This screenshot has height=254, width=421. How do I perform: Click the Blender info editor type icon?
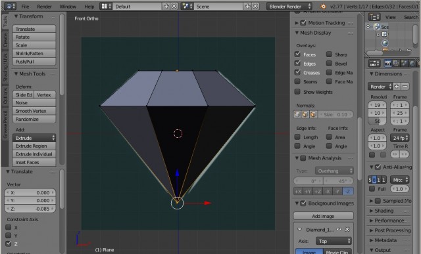[11, 6]
